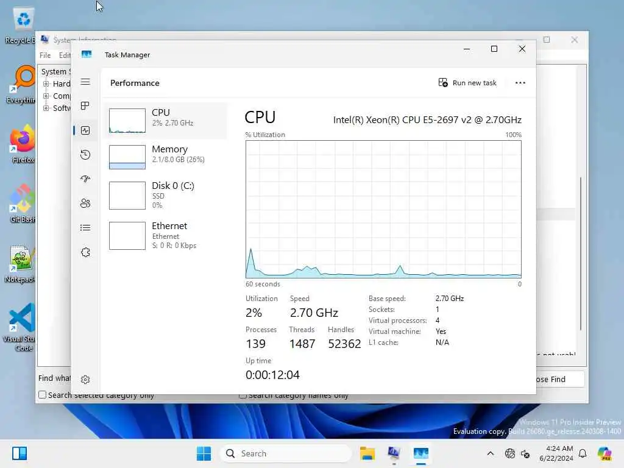
Task: Open the Startup apps page icon
Action: (x=85, y=179)
